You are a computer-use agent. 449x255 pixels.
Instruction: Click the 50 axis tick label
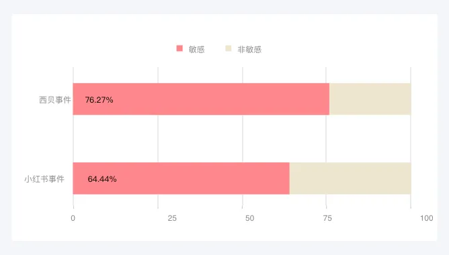(249, 218)
